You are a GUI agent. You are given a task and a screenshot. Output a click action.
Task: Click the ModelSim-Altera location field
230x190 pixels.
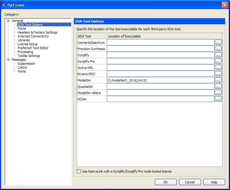tap(161, 93)
